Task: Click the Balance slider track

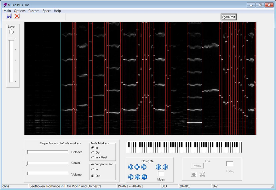Action: click(48, 152)
